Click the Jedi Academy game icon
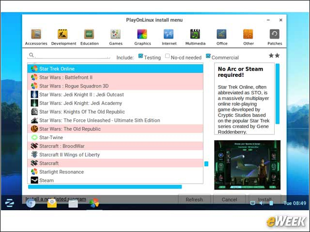This screenshot has width=310, height=232. point(34,103)
